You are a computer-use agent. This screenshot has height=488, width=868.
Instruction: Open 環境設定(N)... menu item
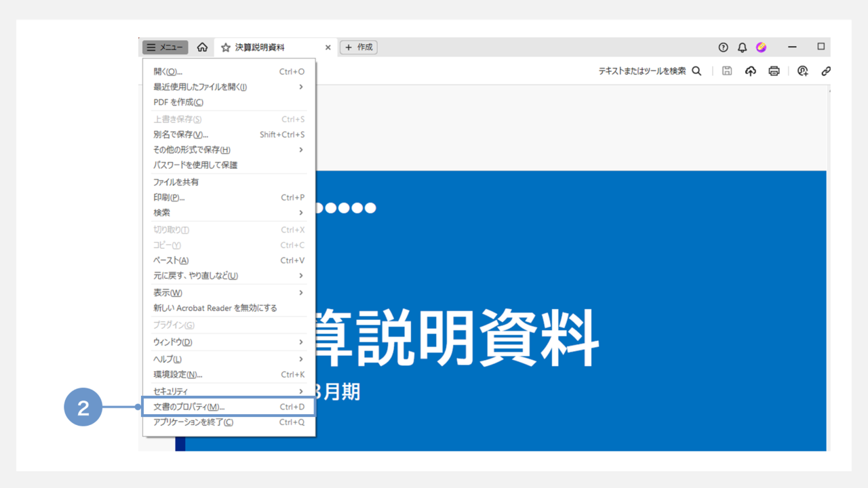(x=229, y=375)
